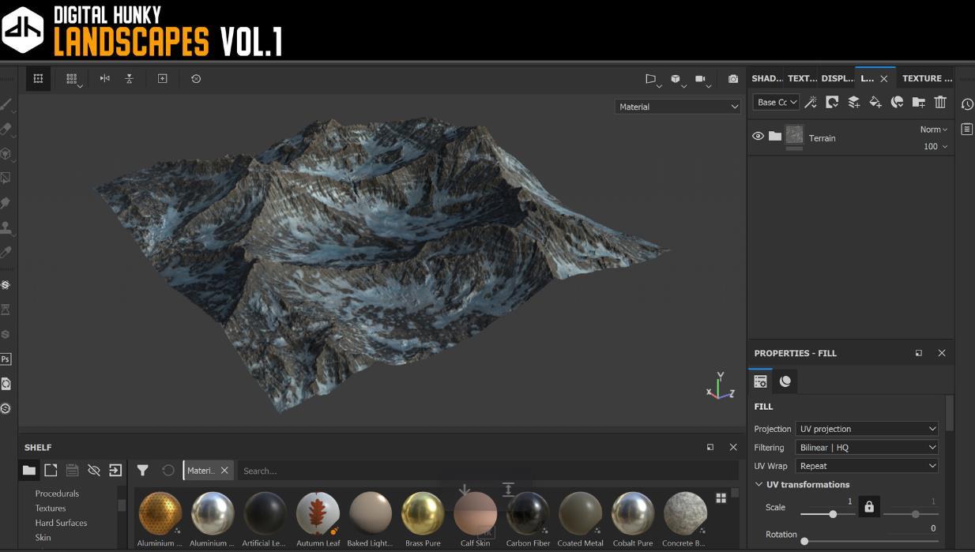Toggle the Scale lock ratio button
Image resolution: width=975 pixels, height=552 pixels.
click(869, 507)
